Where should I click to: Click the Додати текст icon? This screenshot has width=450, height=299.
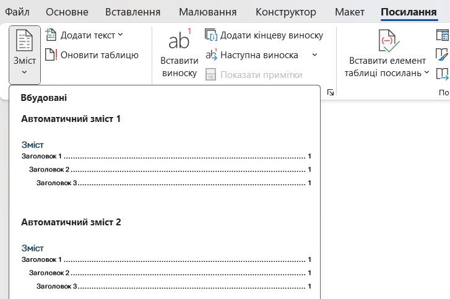point(51,35)
